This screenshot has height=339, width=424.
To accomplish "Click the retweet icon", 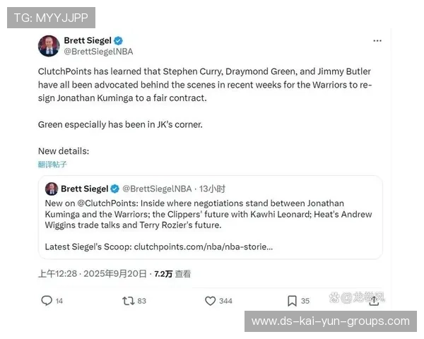I will pyautogui.click(x=128, y=301).
